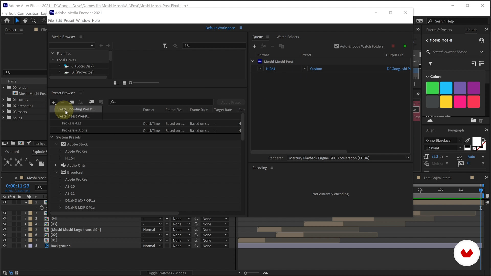Toggle visibility of layer 3 [04]

pos(5,218)
